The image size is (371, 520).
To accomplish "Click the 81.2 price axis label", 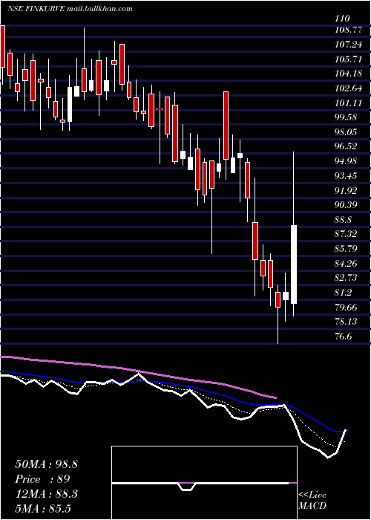I will click(x=344, y=292).
